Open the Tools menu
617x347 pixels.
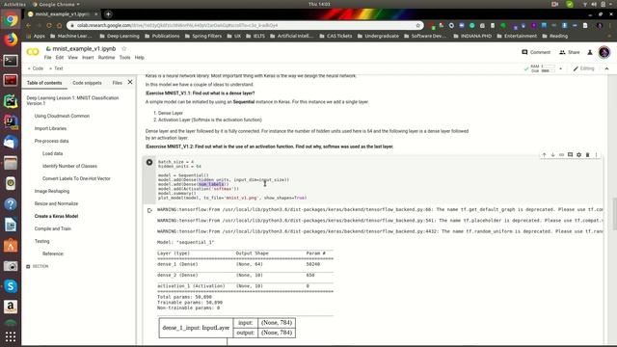124,58
